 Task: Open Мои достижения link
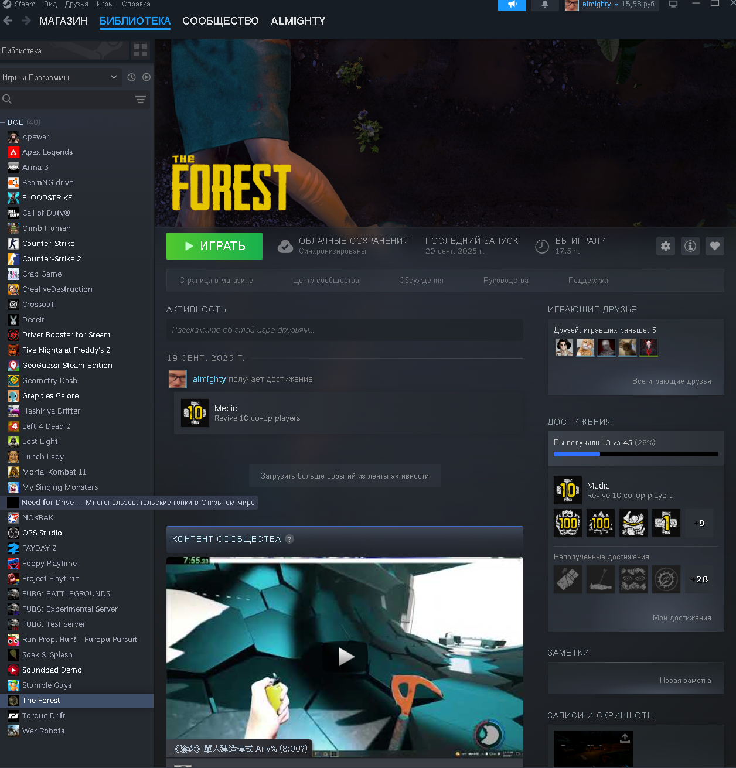(x=682, y=618)
